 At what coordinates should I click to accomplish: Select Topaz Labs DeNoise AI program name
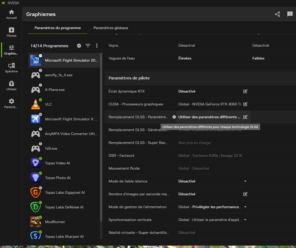point(64,207)
